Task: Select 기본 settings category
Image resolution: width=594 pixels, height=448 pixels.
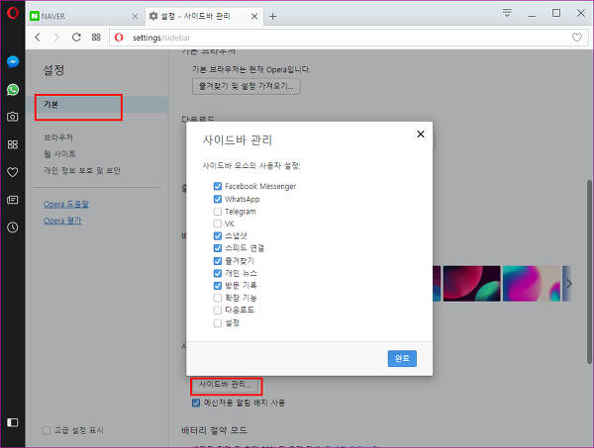Action: 97,105
